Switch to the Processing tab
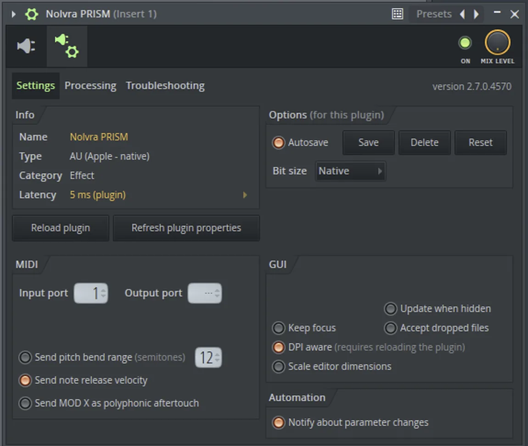The height and width of the screenshot is (446, 528). (x=90, y=85)
